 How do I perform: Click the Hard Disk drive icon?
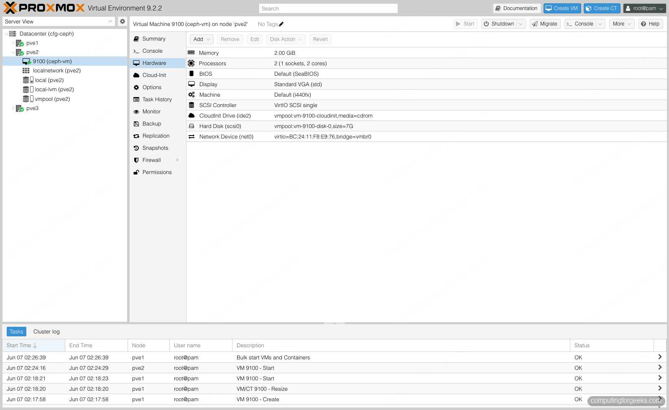192,126
